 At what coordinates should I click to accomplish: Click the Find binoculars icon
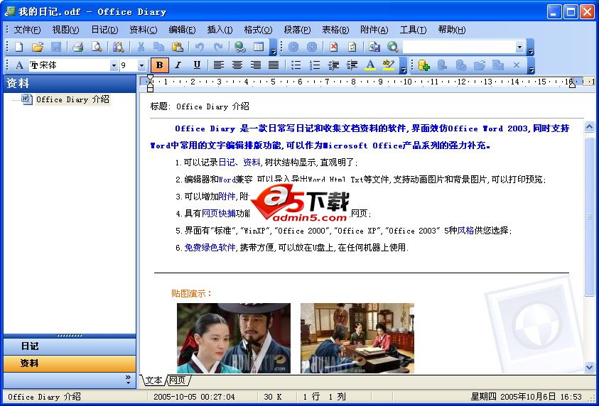119,47
